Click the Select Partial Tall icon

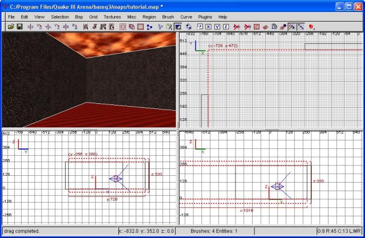(x=103, y=27)
